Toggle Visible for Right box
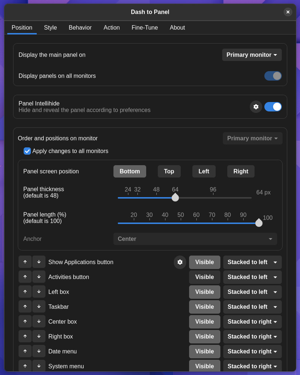Image resolution: width=300 pixels, height=375 pixels. (x=205, y=336)
